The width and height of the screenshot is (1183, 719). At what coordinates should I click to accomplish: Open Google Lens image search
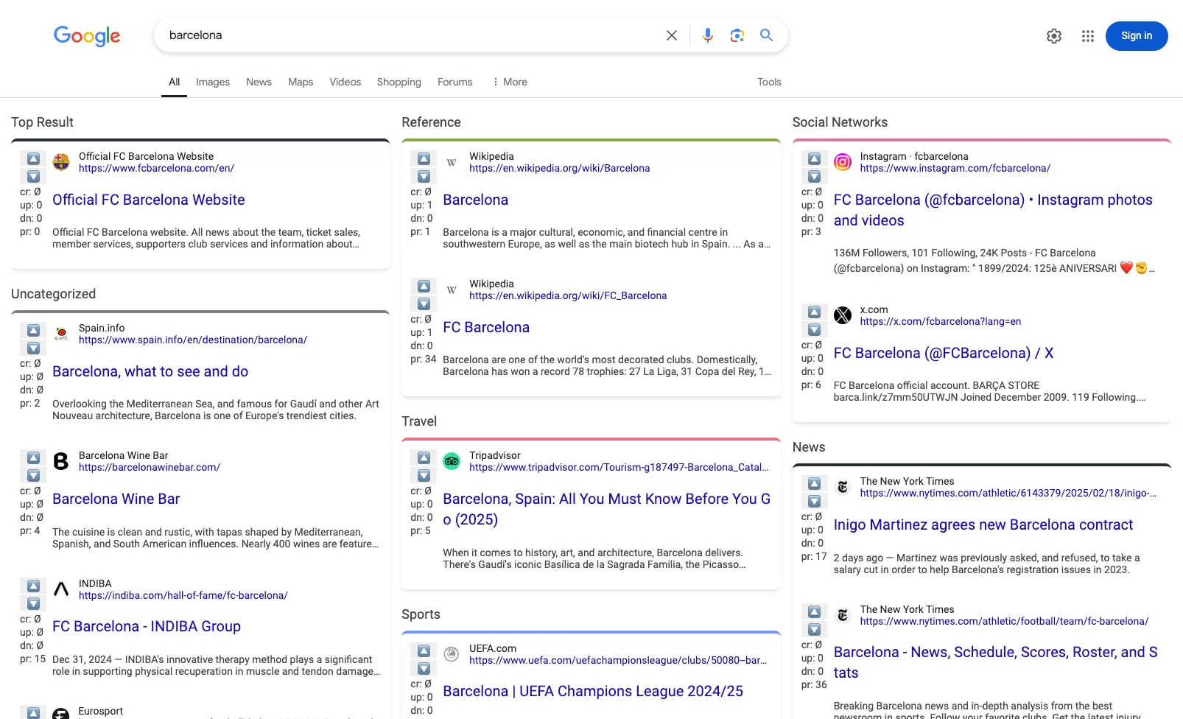tap(737, 35)
